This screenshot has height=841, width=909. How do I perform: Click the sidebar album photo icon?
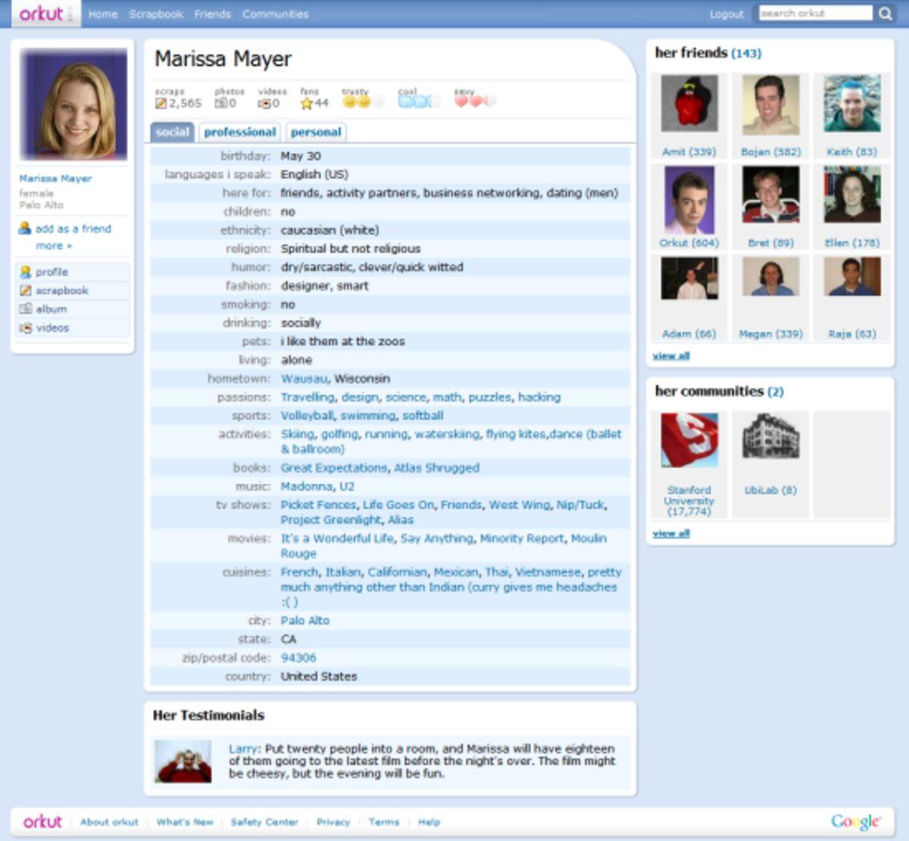click(26, 309)
